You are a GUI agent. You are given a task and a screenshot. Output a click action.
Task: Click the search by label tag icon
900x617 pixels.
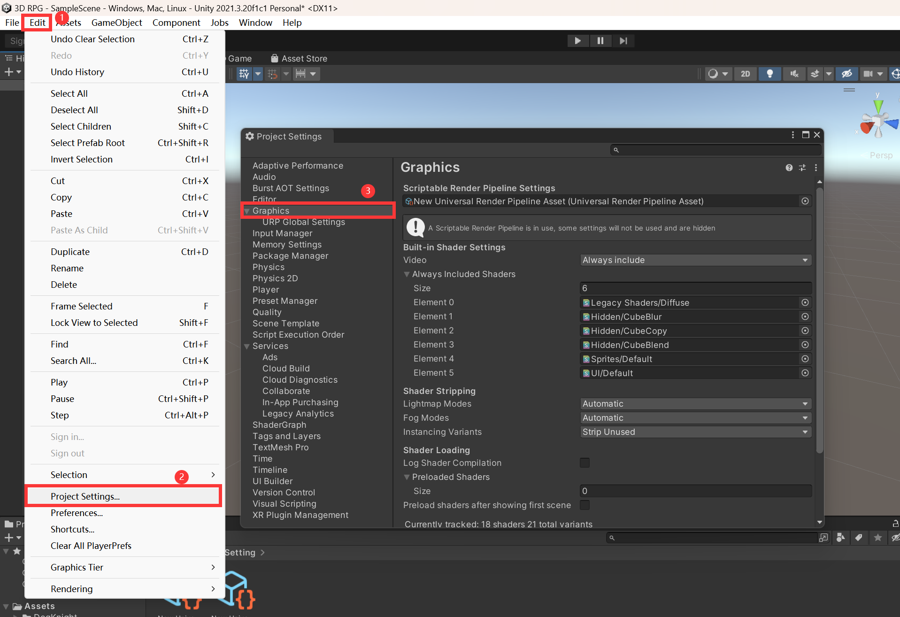859,538
